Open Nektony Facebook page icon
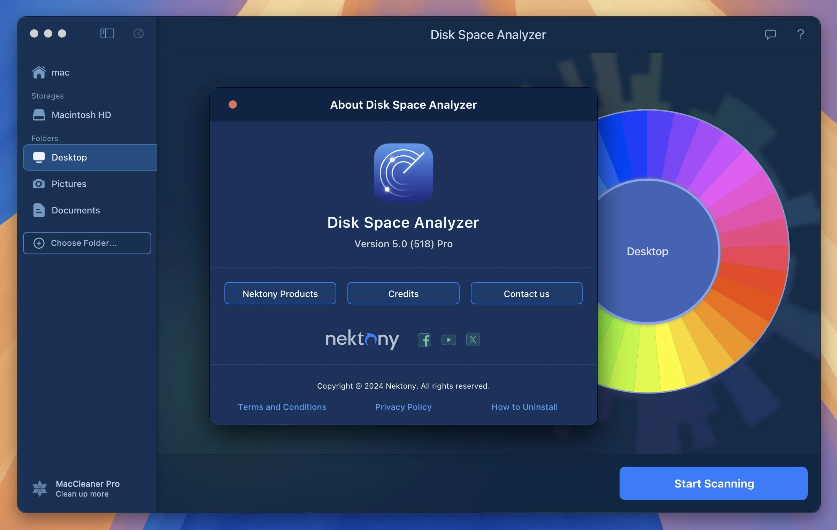The image size is (837, 530). click(x=424, y=340)
